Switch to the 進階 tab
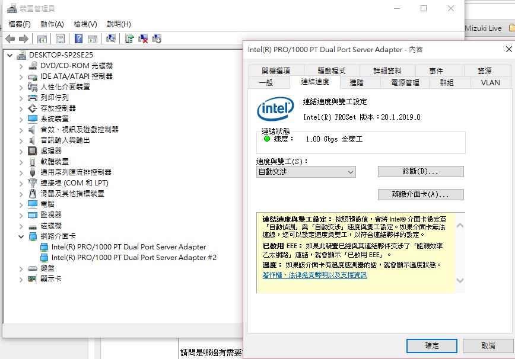Viewport: 515px width, 359px height. 360,82
